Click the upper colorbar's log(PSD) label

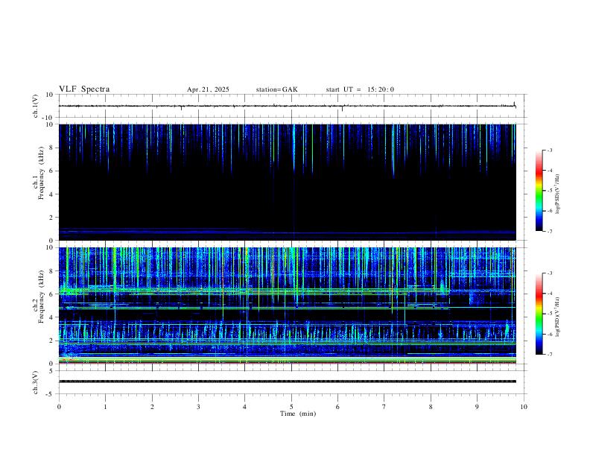[557, 194]
